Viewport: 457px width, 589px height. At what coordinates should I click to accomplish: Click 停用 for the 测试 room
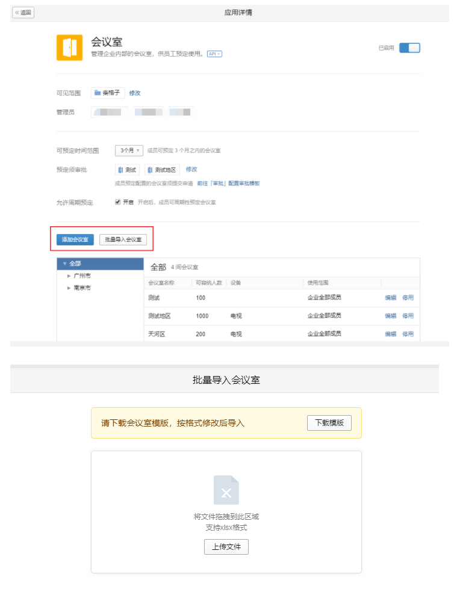click(408, 298)
